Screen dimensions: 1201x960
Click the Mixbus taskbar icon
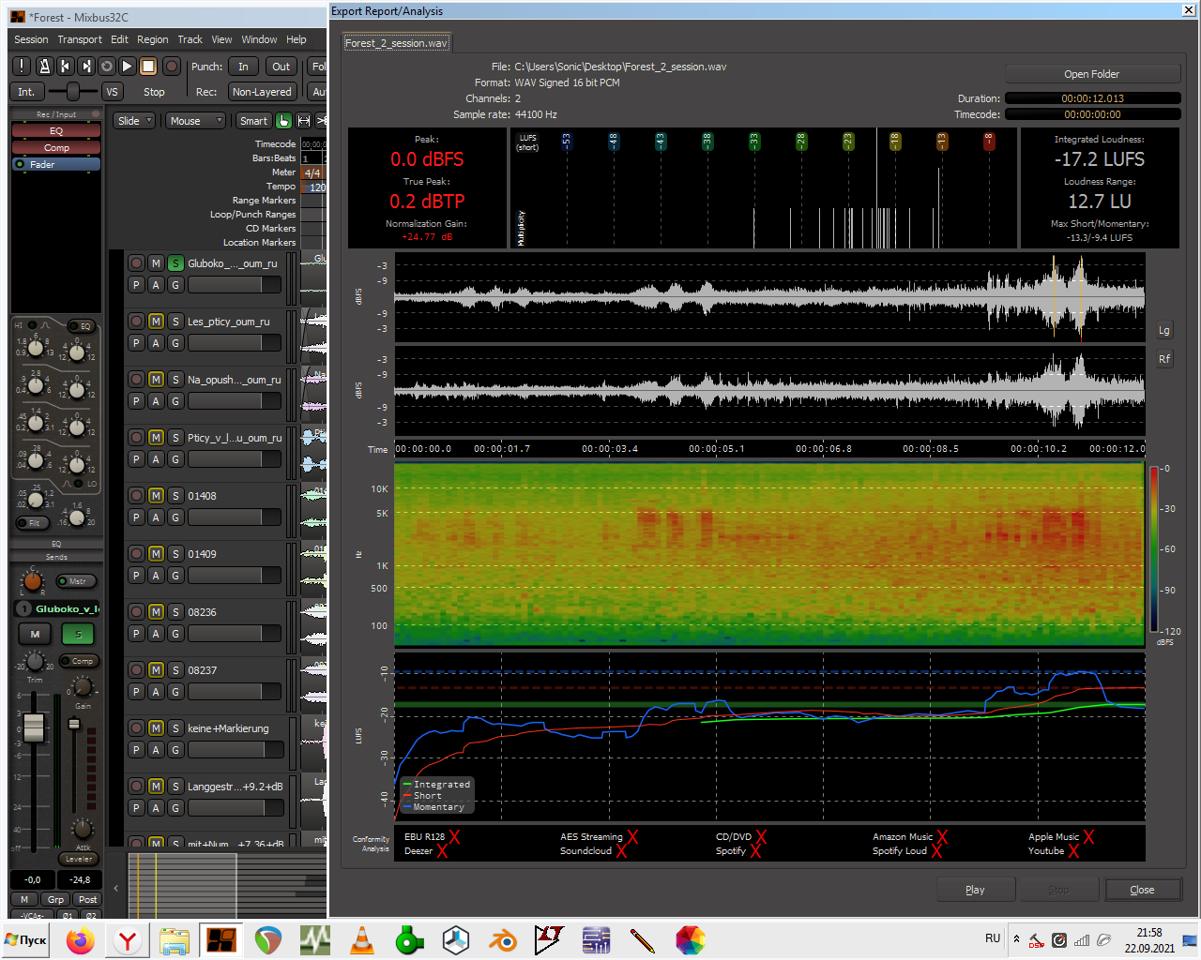221,940
